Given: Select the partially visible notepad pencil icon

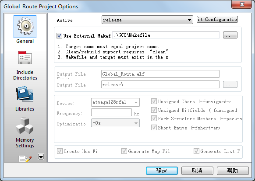Looking at the screenshot, I should 25,159.
